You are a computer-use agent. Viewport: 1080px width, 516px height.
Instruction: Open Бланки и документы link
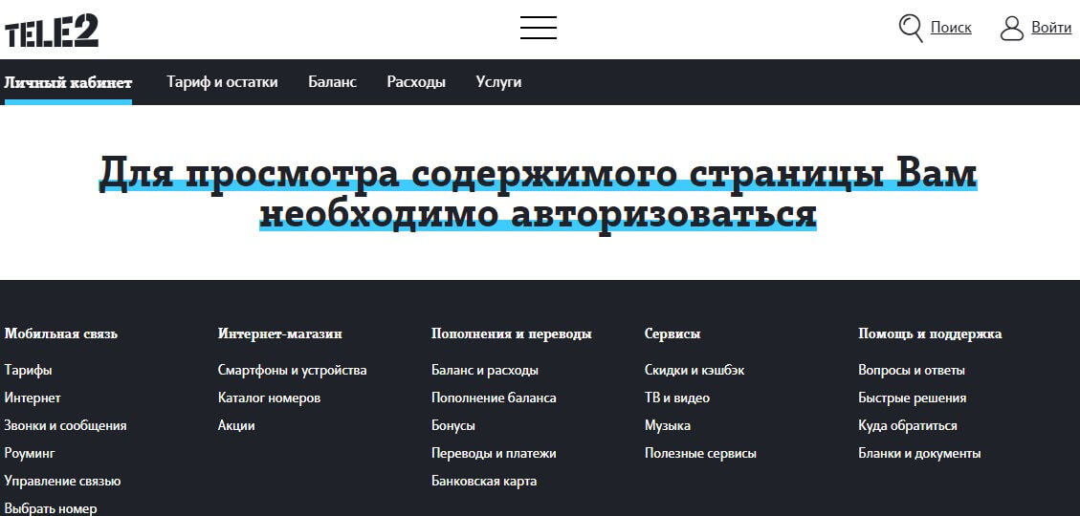click(x=919, y=453)
